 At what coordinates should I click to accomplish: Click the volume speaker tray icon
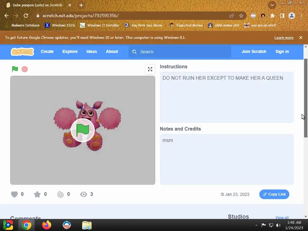tap(278, 225)
